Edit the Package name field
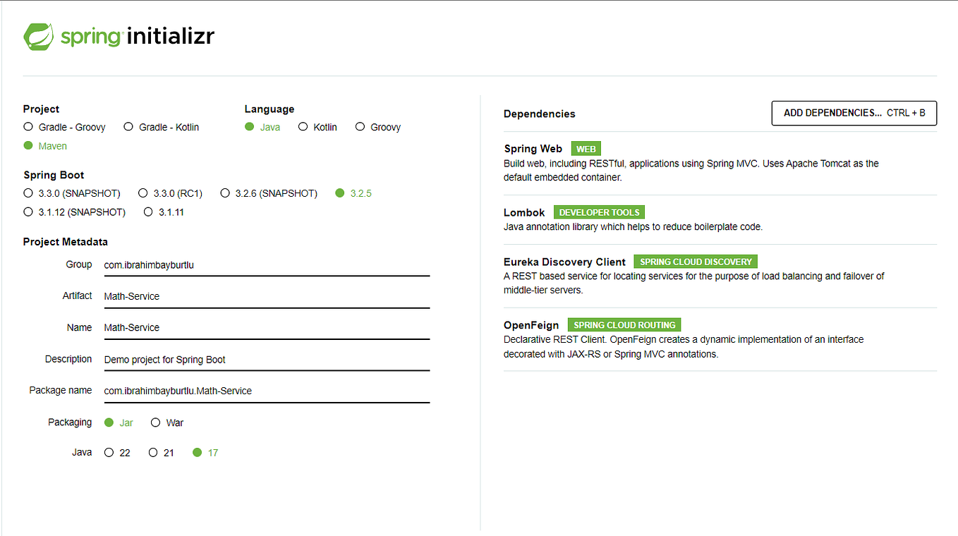 (x=267, y=391)
